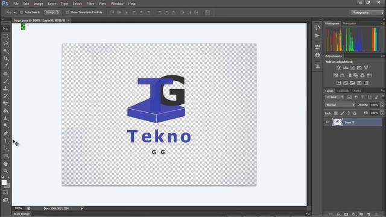The height and width of the screenshot is (217, 386).
Task: Toggle lock position for the layer
Action: 349,113
